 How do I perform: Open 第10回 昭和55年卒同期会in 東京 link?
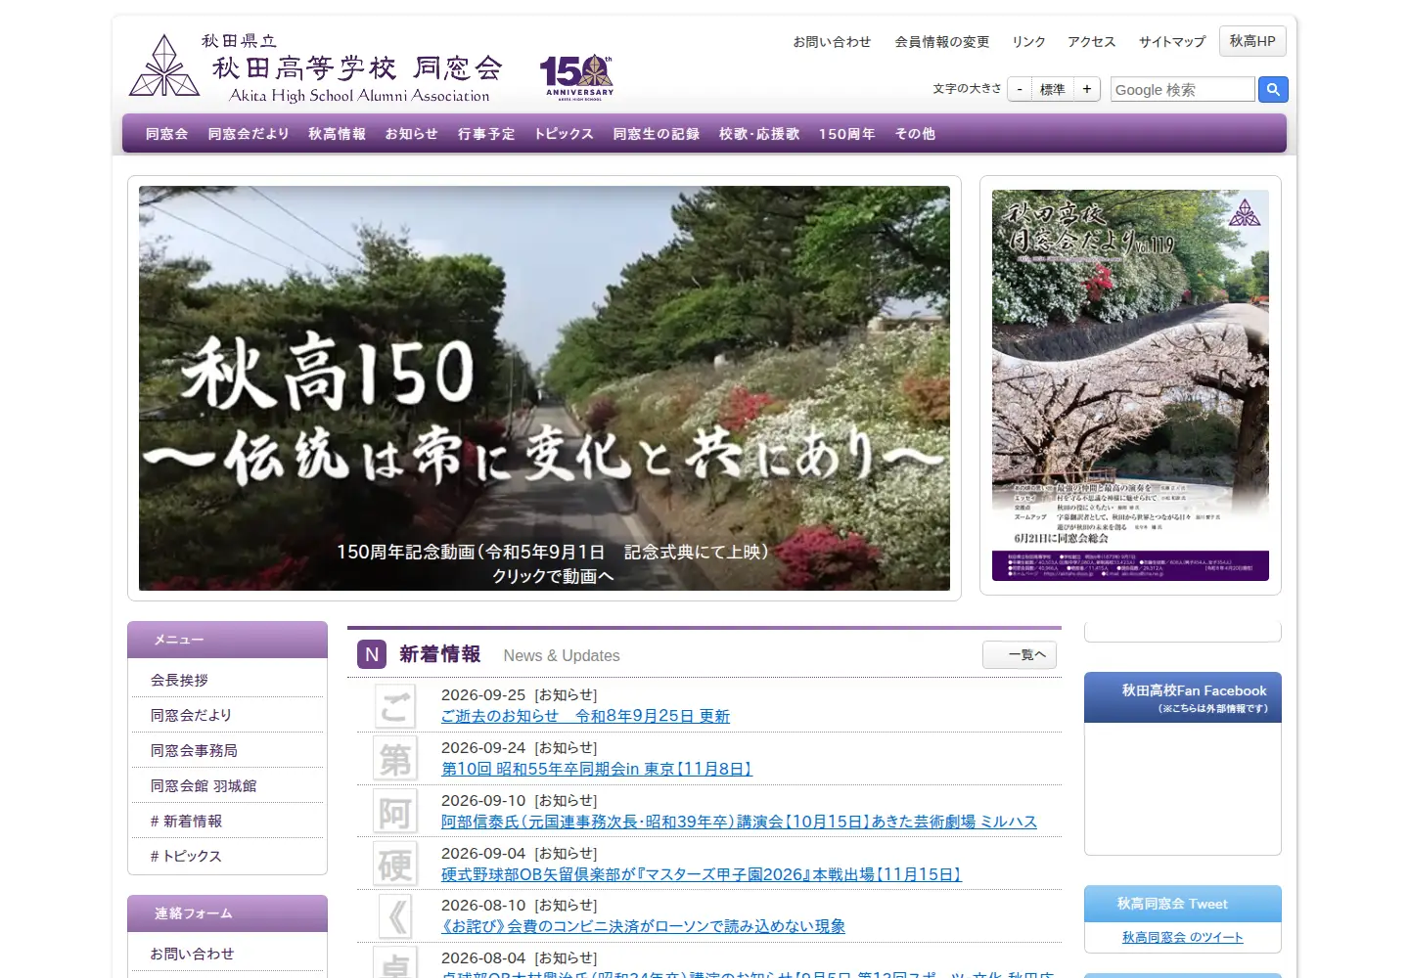point(597,769)
